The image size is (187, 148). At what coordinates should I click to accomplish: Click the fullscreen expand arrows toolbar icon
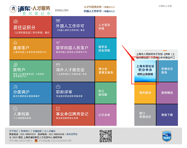point(30,14)
